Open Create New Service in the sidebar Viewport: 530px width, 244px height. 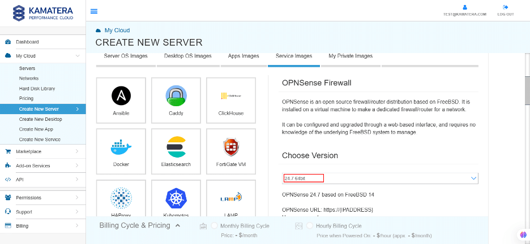tap(40, 140)
